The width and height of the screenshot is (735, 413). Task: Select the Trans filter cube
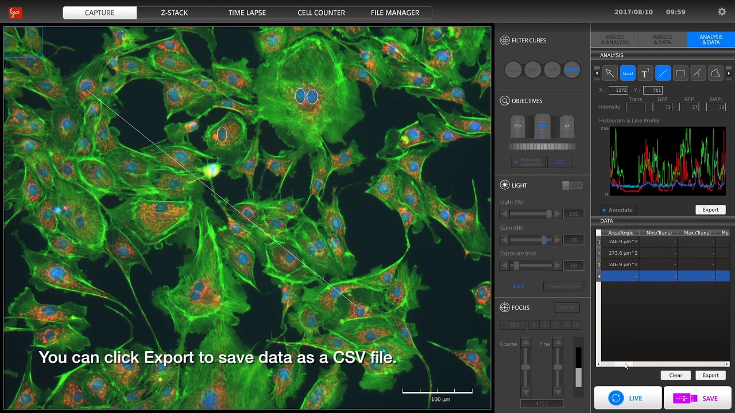[x=513, y=70]
